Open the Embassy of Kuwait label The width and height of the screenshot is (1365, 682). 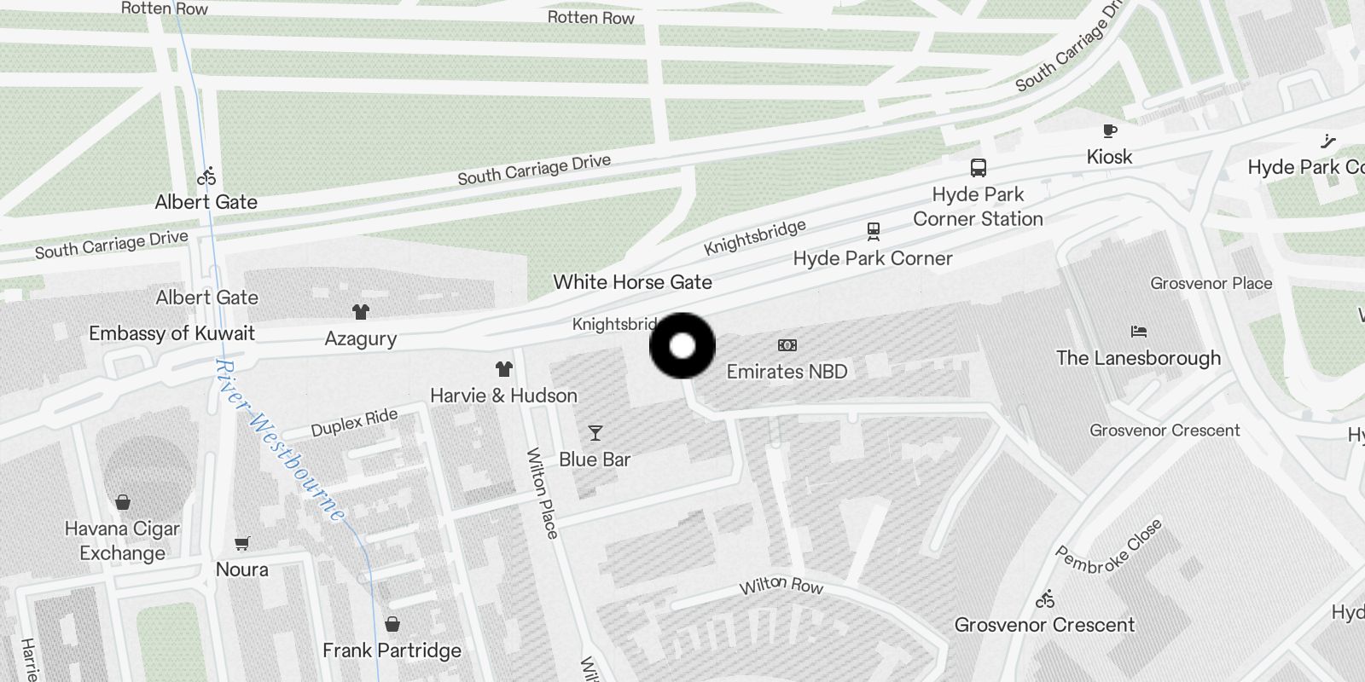172,333
